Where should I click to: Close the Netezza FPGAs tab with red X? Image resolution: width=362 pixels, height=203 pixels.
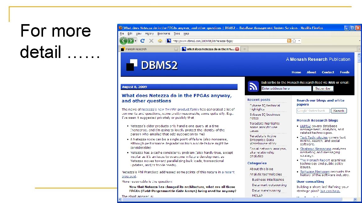point(237,49)
